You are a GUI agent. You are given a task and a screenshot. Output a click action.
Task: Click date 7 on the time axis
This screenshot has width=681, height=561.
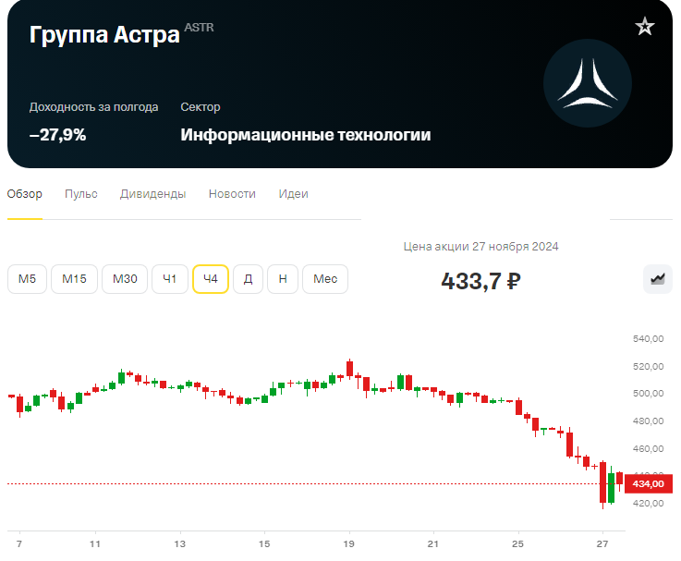(19, 543)
